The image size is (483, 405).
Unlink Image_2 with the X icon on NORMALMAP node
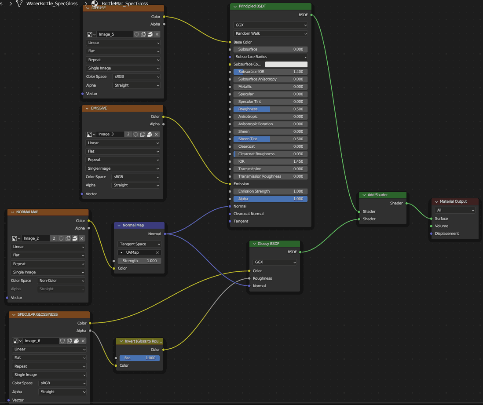82,238
